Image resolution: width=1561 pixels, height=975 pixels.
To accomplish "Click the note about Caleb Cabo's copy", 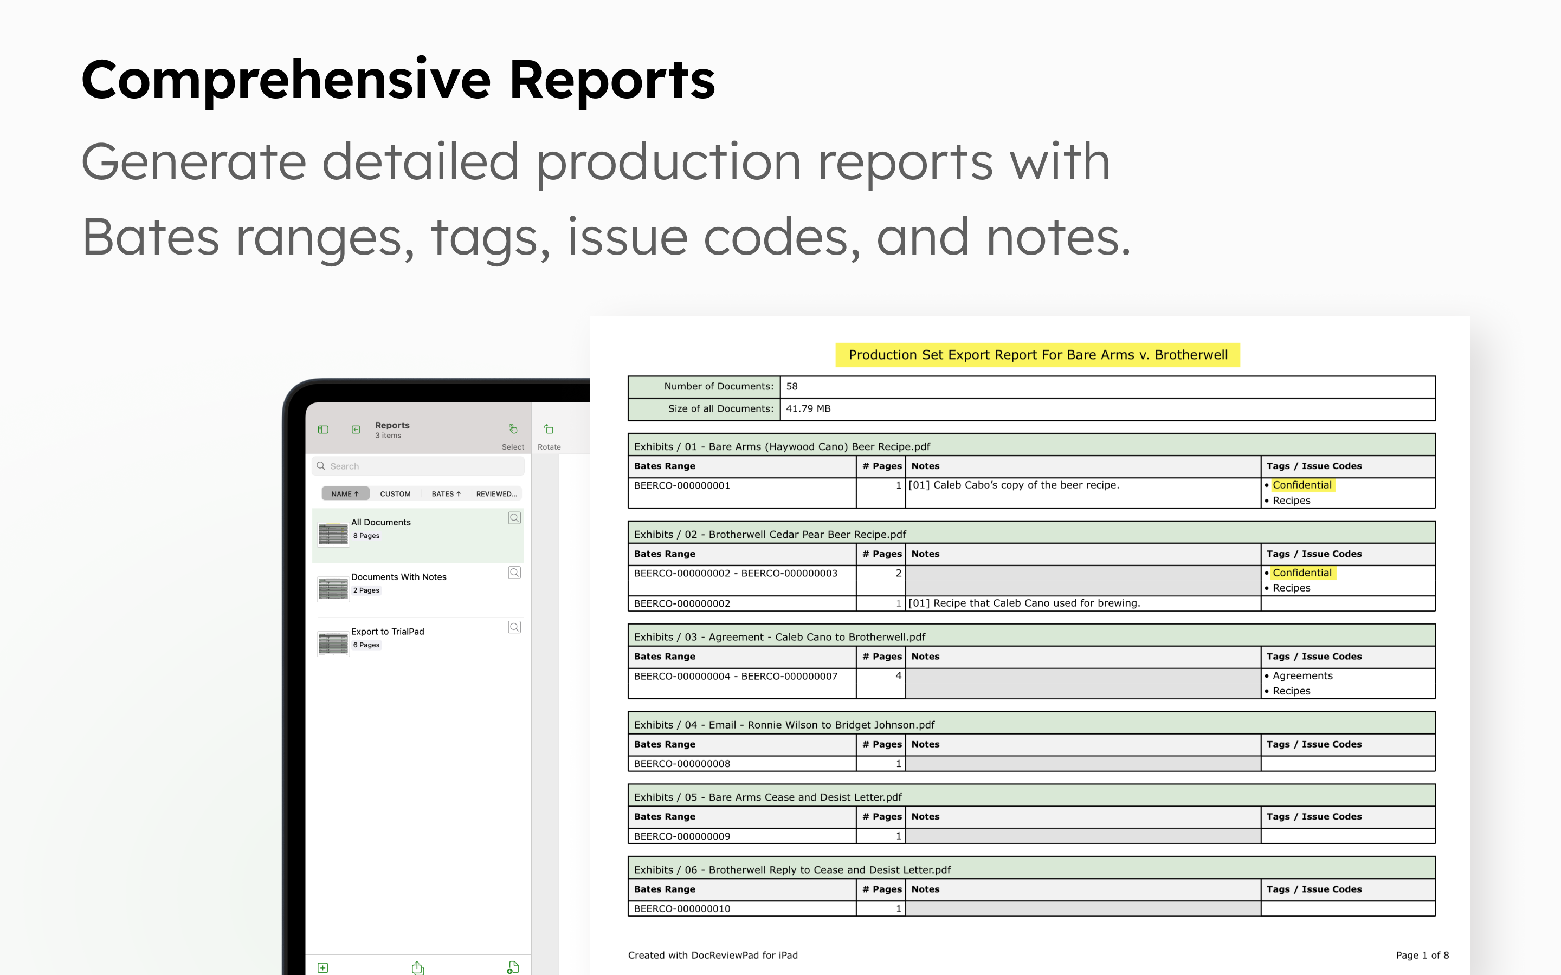I will point(1014,485).
